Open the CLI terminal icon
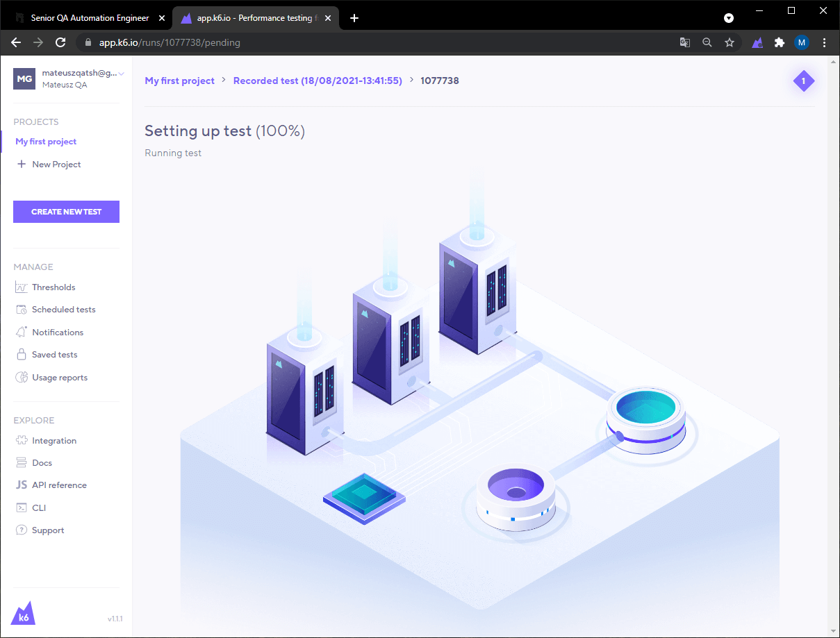Viewport: 840px width, 638px height. [21, 508]
